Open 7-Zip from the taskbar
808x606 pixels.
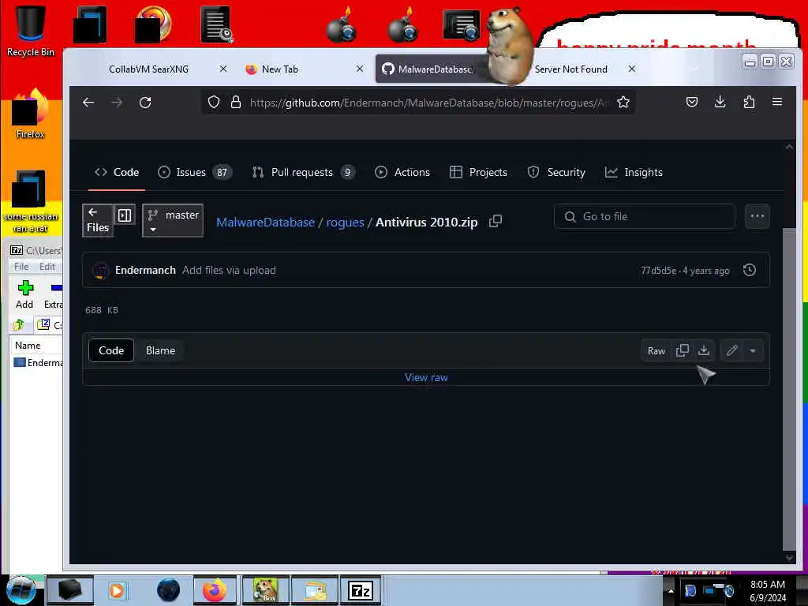coord(360,590)
